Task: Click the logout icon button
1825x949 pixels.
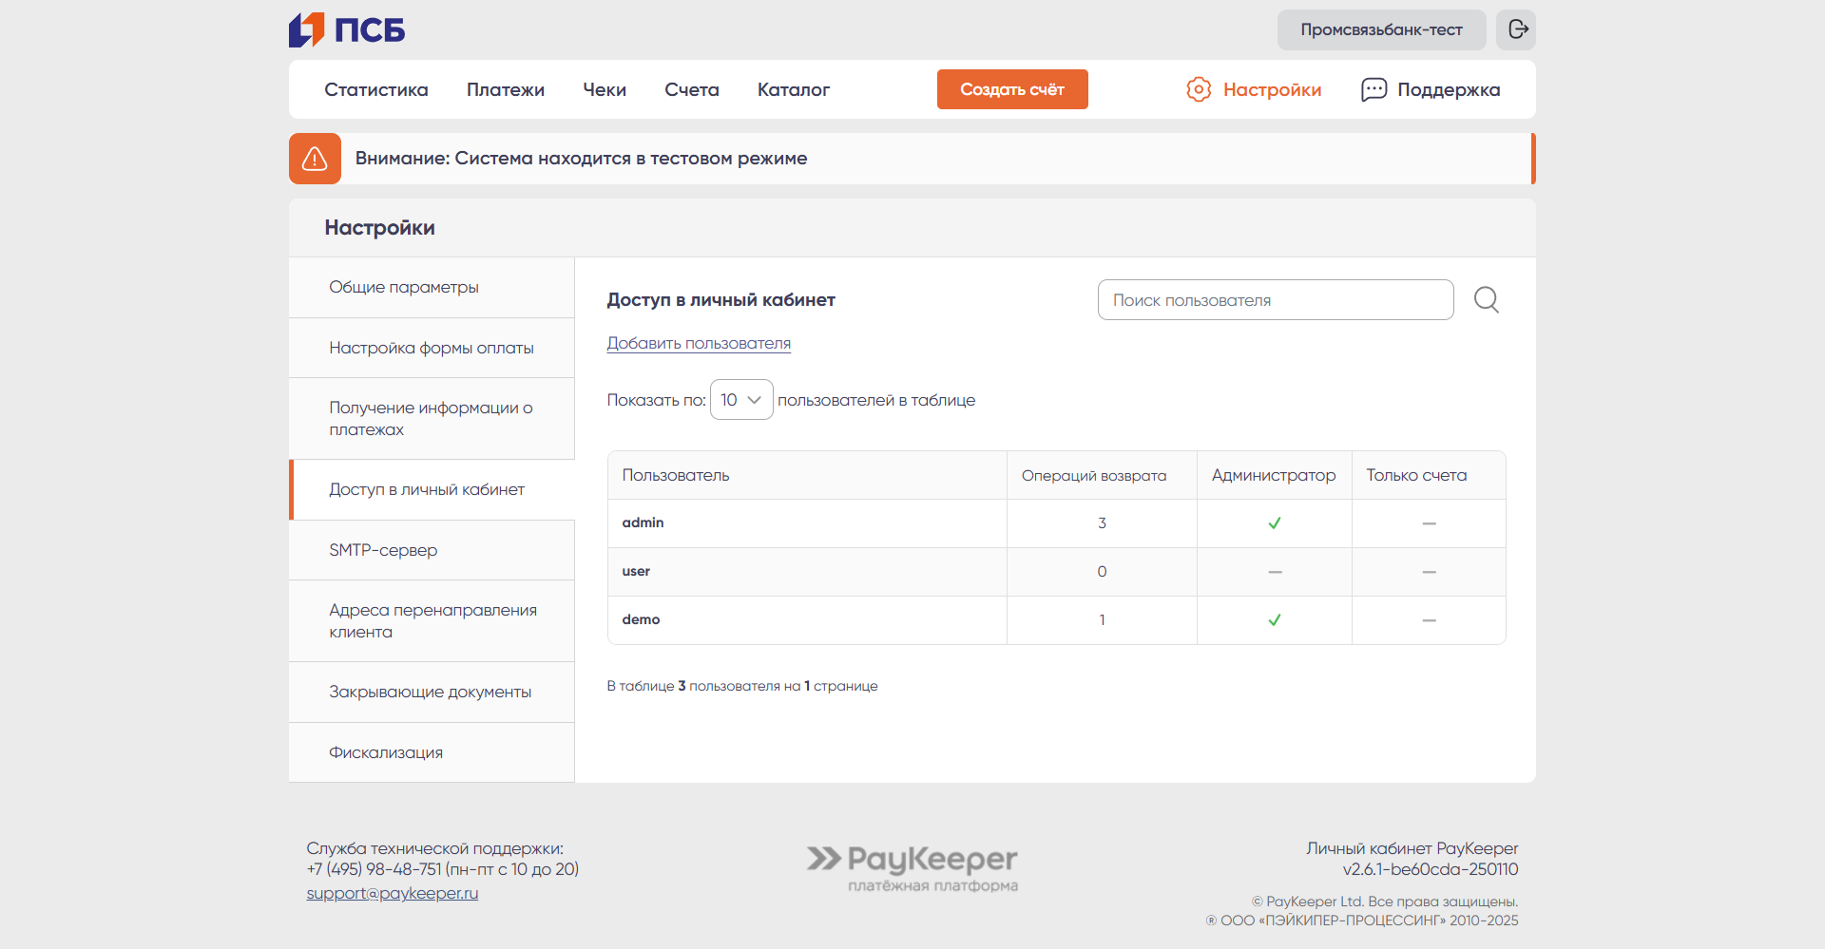Action: 1517,29
